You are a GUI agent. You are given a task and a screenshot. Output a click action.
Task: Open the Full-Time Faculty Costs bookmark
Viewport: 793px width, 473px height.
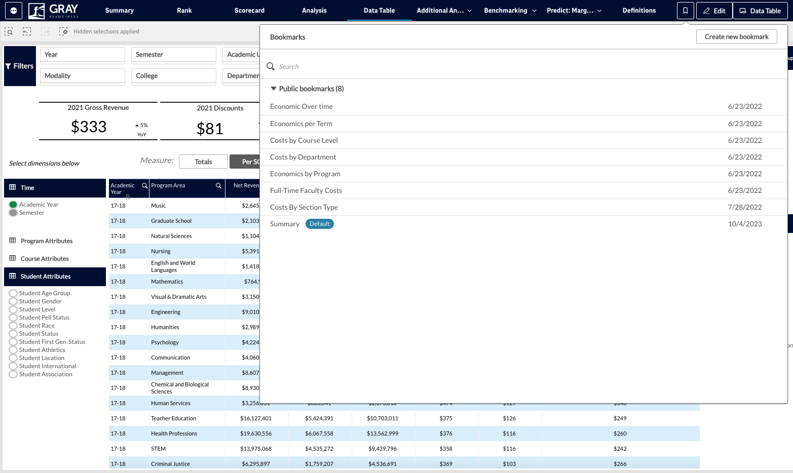point(523,190)
